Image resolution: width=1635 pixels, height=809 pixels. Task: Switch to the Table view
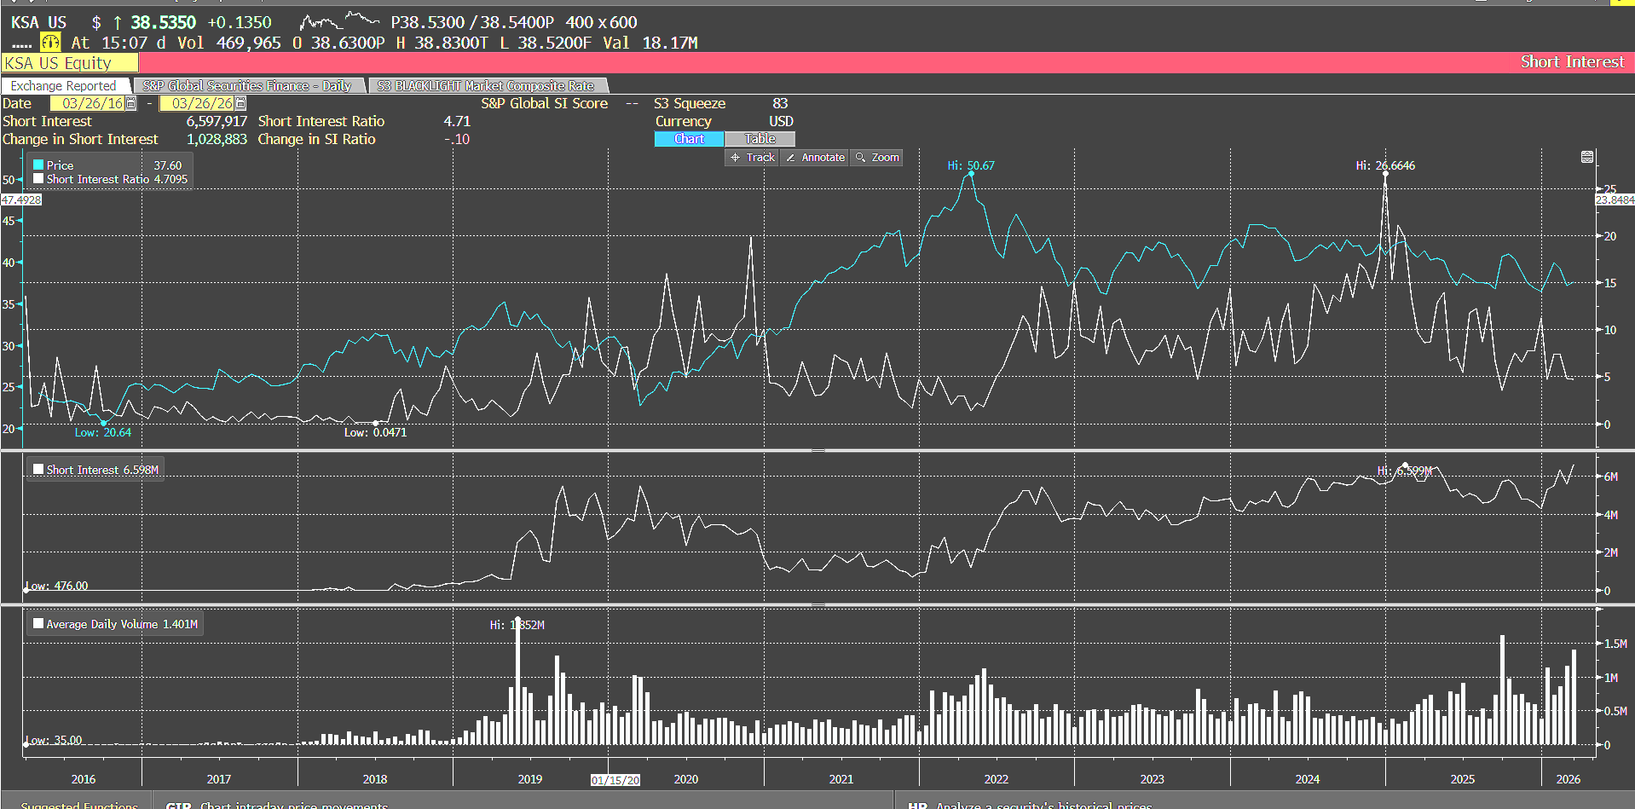(758, 138)
